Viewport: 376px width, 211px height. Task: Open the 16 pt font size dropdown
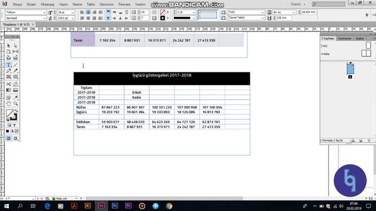[73, 12]
